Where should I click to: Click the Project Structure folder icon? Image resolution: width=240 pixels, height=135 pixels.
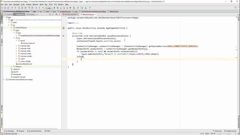(x=82, y=8)
